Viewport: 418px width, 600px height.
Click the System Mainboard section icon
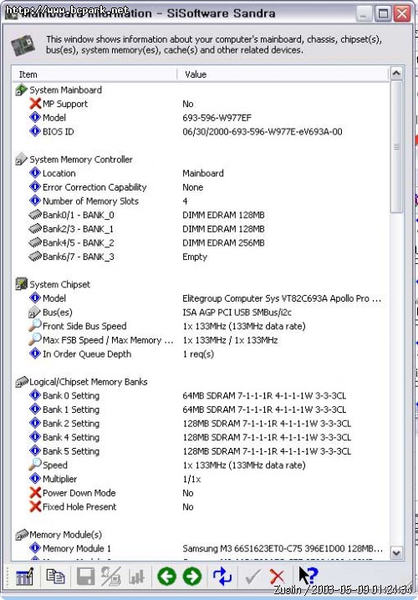[x=22, y=90]
